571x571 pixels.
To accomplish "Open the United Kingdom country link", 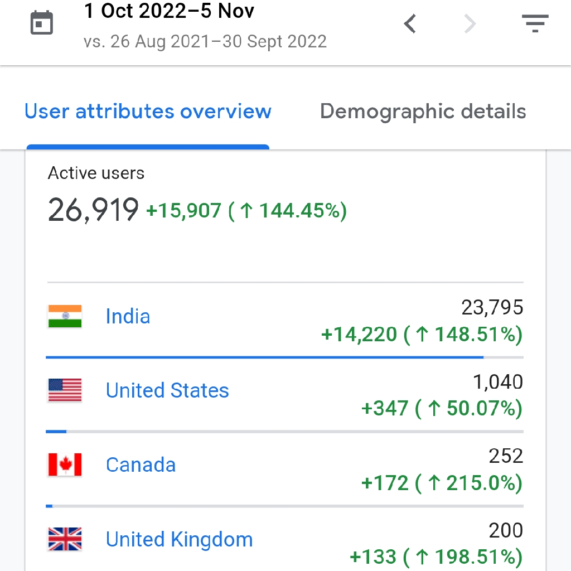I will [x=179, y=539].
